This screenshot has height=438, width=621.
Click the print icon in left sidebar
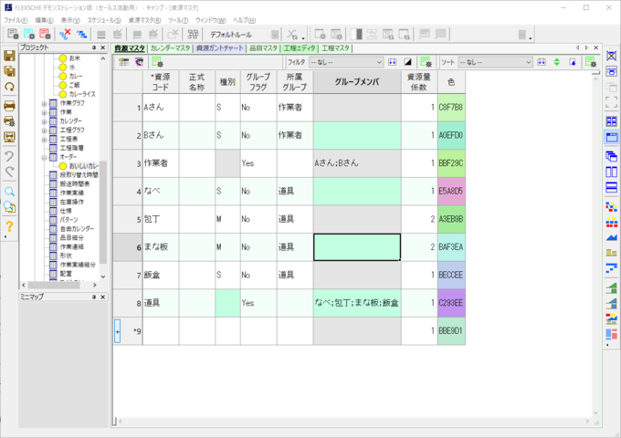click(x=9, y=104)
